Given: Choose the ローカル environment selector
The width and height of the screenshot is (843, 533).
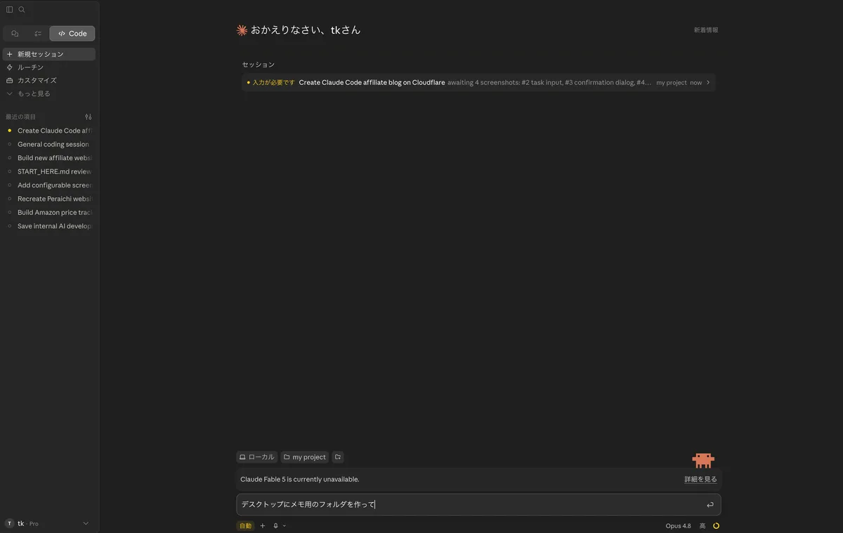Looking at the screenshot, I should pos(257,457).
